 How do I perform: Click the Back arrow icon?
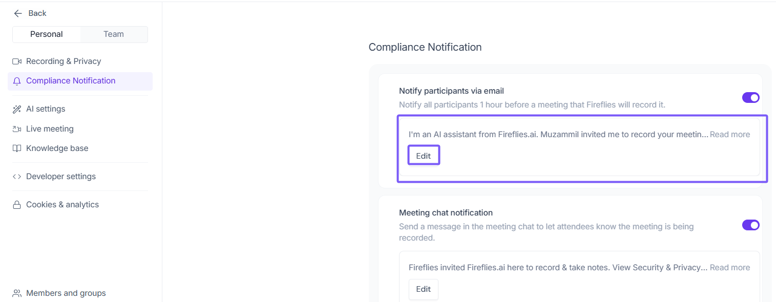tap(18, 13)
